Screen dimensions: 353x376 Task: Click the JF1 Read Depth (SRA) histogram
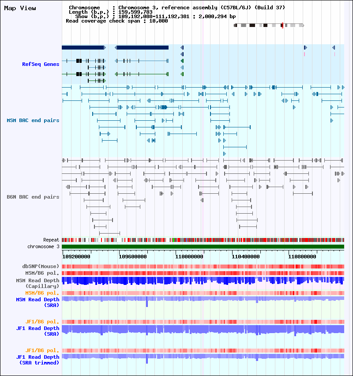pyautogui.click(x=203, y=330)
